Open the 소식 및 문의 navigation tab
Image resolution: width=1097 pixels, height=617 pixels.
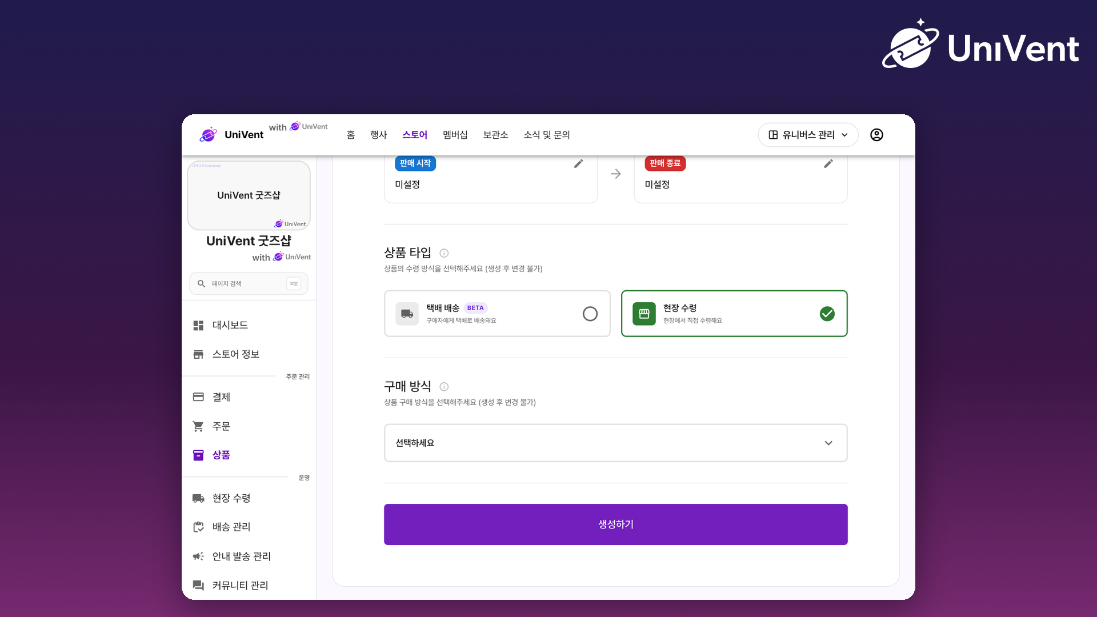tap(547, 135)
